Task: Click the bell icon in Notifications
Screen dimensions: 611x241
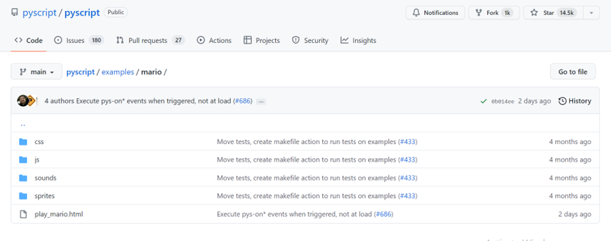Action: [x=416, y=13]
